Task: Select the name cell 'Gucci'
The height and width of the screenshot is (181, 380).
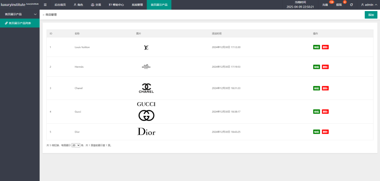Action: coord(78,112)
